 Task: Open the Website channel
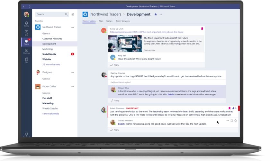(x=47, y=59)
